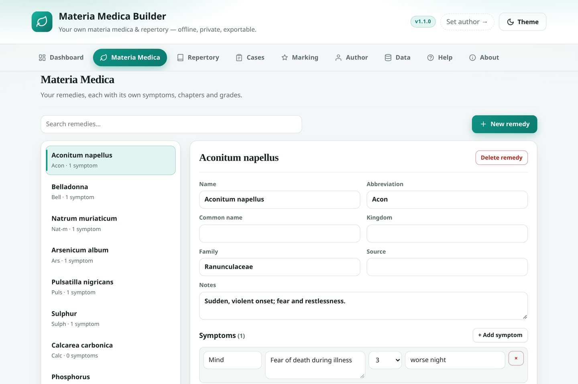Click the About info icon

472,58
